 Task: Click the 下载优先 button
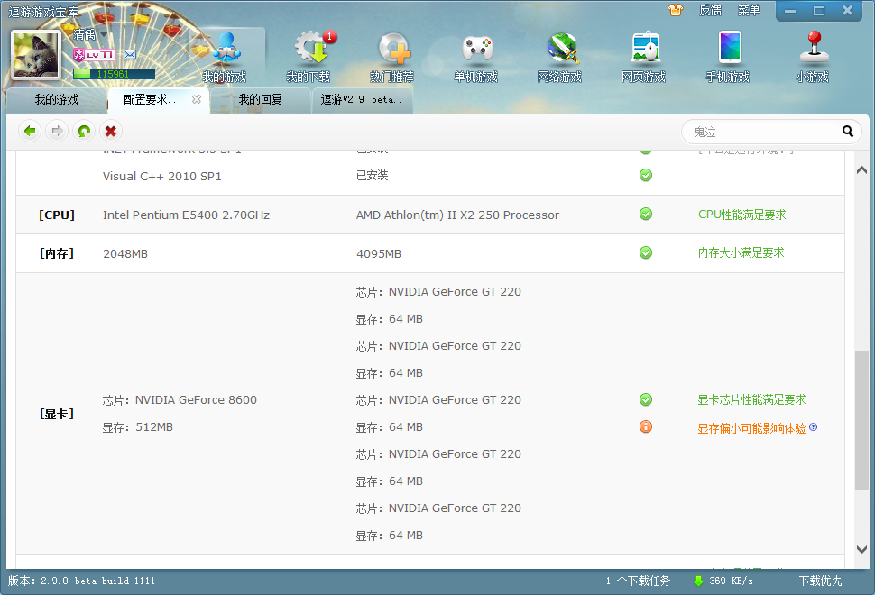click(x=820, y=581)
